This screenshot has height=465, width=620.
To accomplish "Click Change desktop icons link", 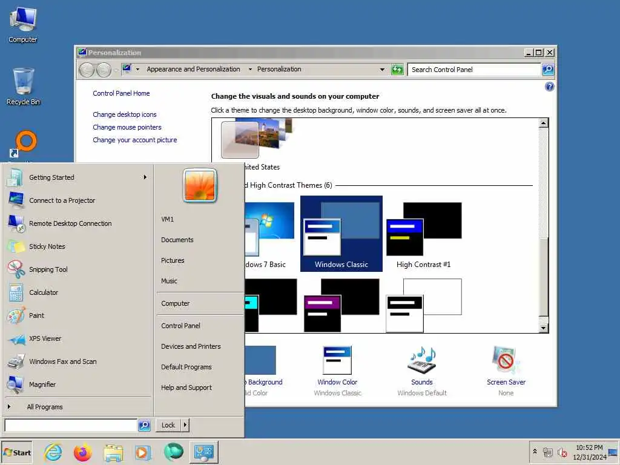I will pyautogui.click(x=125, y=114).
